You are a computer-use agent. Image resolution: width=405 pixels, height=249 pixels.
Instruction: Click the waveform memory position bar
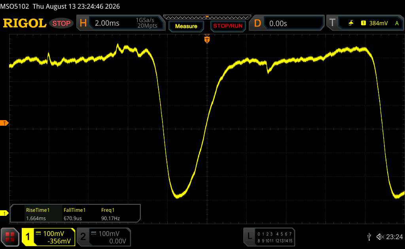207,17
